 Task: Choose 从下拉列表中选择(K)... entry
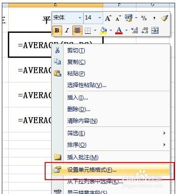111,181
